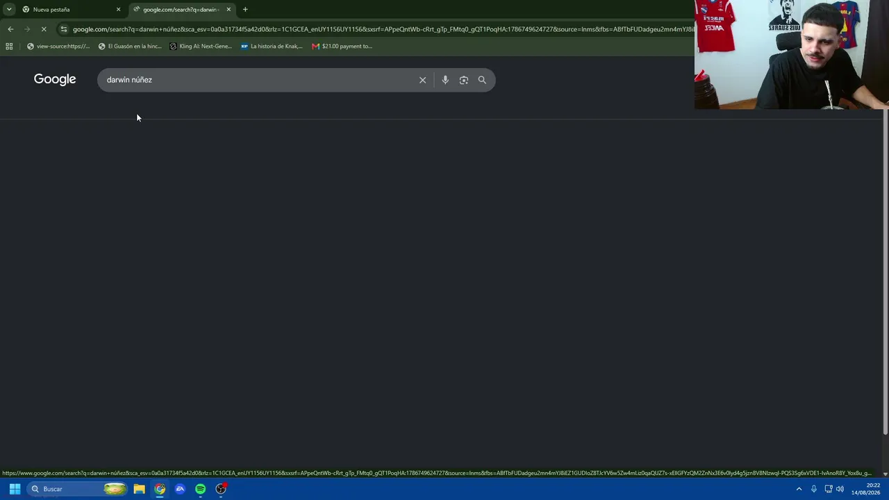Open the Windows Start menu
Viewport: 889px width, 500px height.
15,489
